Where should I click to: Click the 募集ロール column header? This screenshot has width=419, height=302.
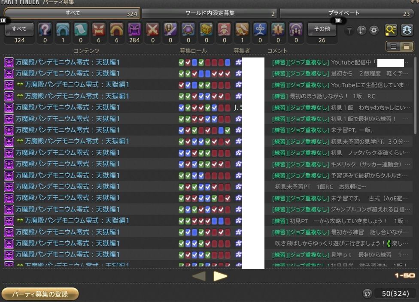[x=193, y=51]
